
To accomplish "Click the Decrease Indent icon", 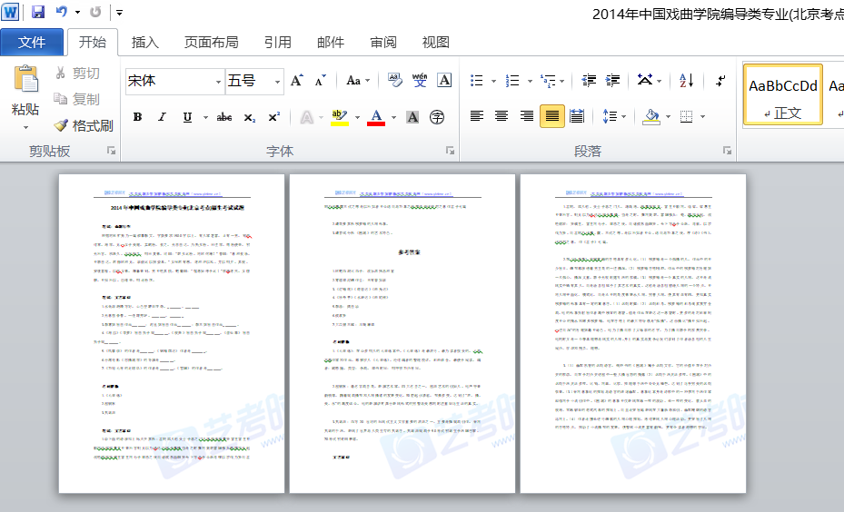I will [589, 81].
